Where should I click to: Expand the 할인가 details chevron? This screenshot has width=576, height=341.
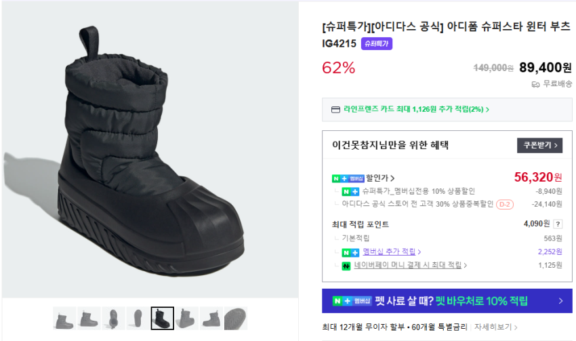click(392, 178)
